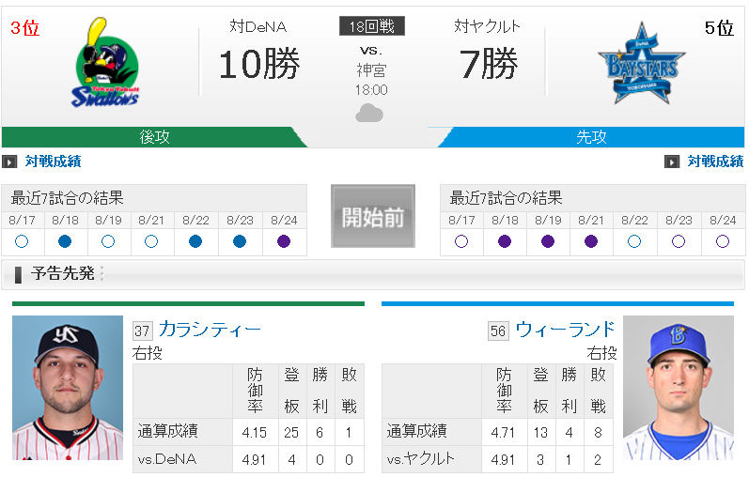Click the cloudy weather icon

370,114
